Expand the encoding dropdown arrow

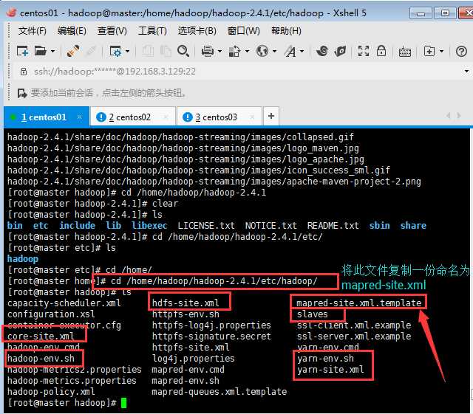point(274,51)
